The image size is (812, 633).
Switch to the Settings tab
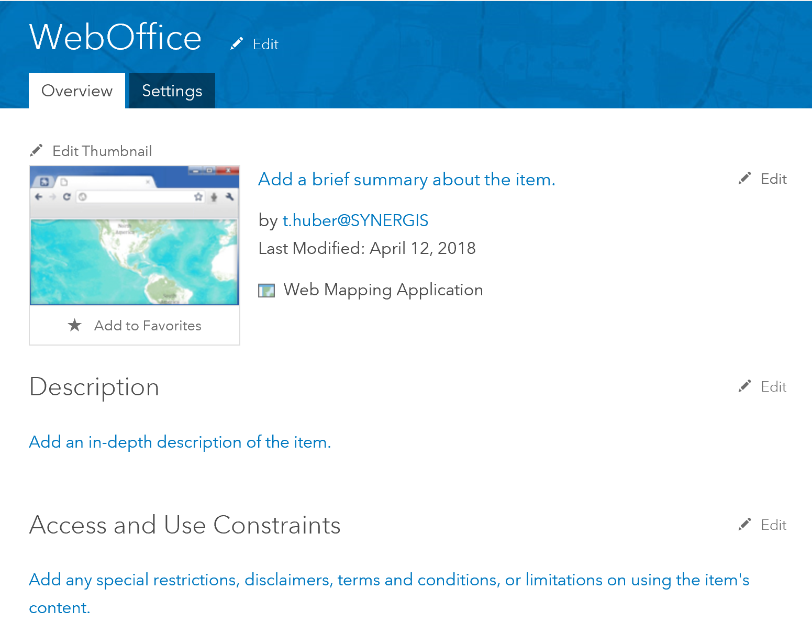click(x=172, y=91)
